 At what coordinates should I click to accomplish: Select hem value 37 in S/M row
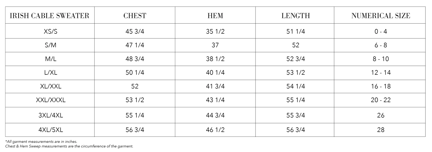215,45
